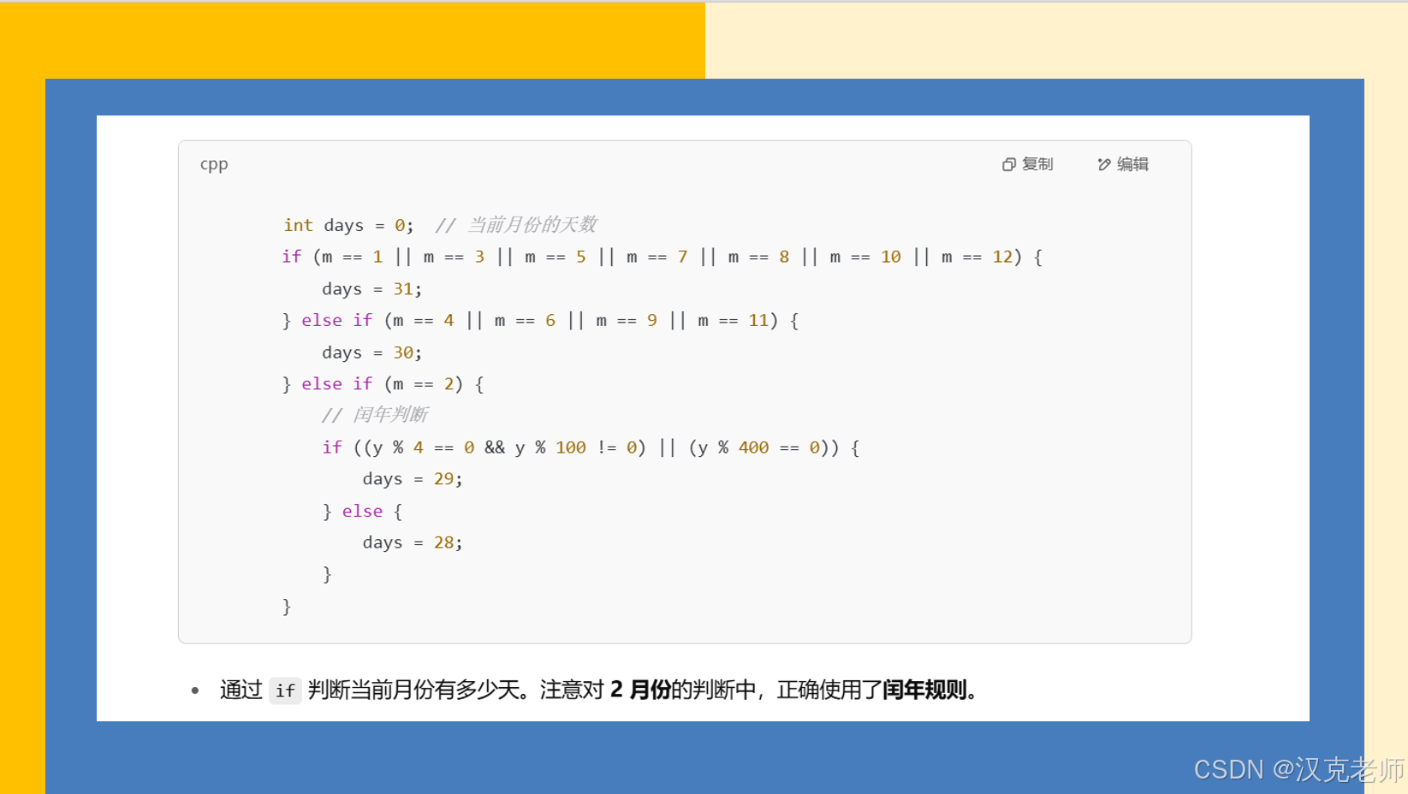The height and width of the screenshot is (794, 1408).
Task: Click code line 'days = 30;'
Action: pyautogui.click(x=372, y=353)
